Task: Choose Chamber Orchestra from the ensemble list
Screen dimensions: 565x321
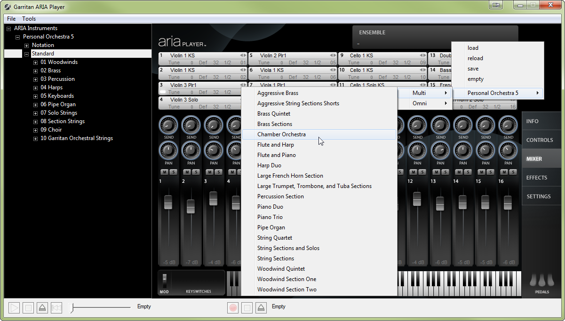Action: tap(319, 134)
